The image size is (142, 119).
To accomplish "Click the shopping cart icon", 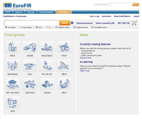I will pos(134,23).
